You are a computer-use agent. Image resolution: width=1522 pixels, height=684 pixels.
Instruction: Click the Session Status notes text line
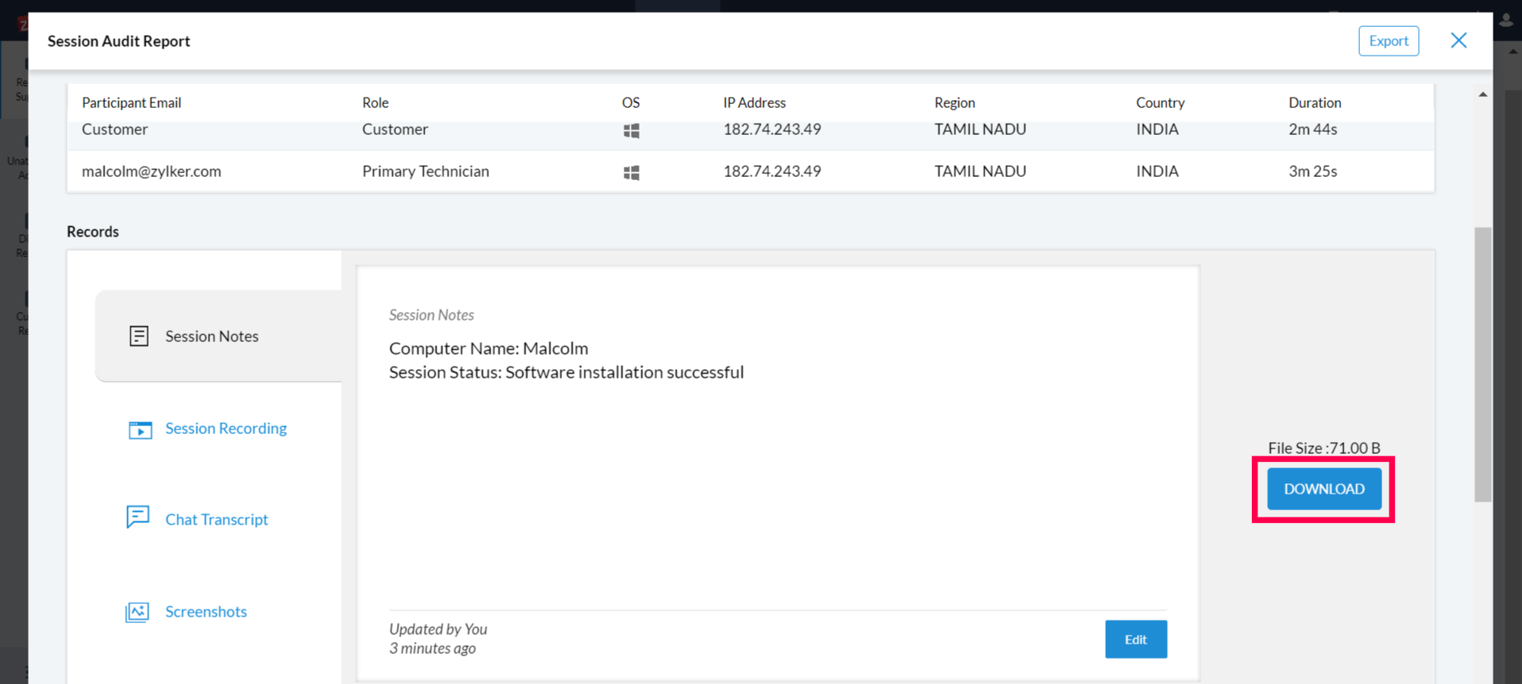[566, 372]
